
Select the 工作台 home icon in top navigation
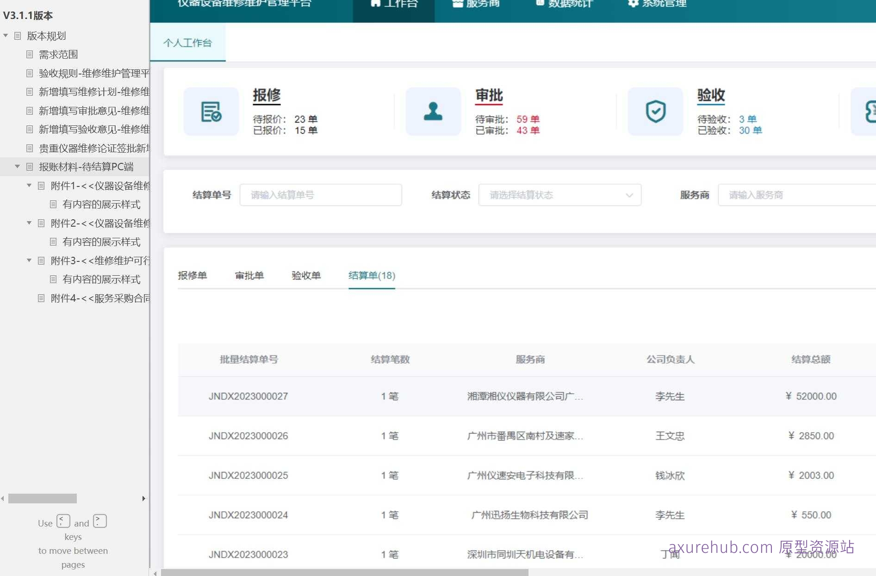375,3
